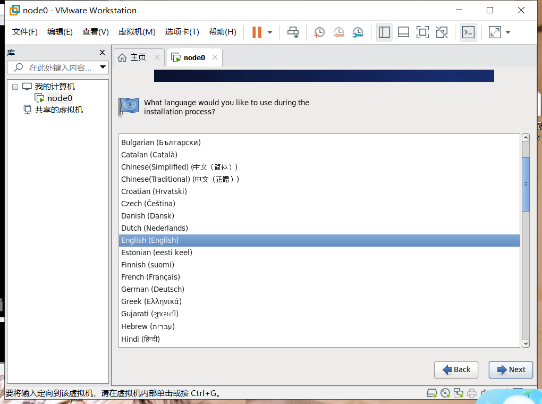Toggle the console view icon
Screen dimensions: 542x404
point(468,32)
